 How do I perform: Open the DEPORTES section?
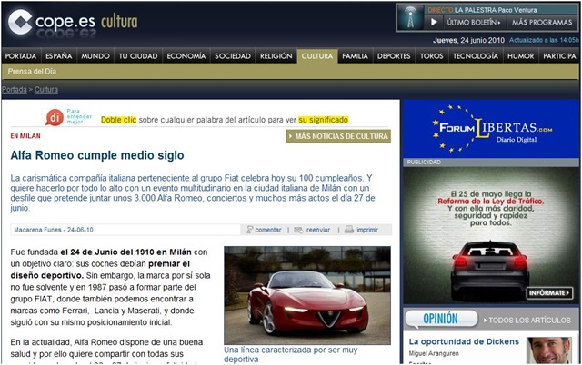pos(394,56)
